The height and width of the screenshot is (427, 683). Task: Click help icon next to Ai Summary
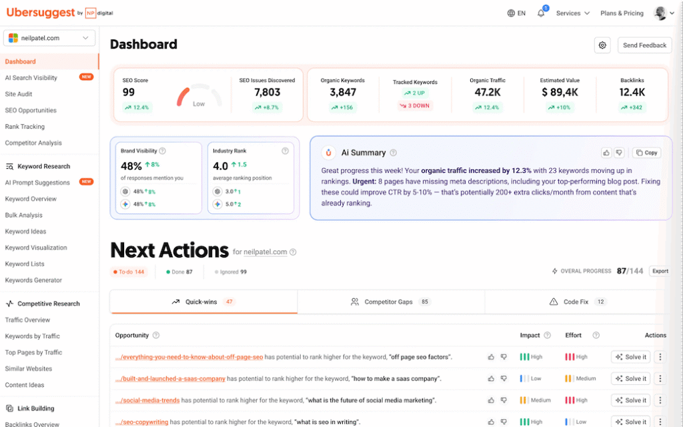tap(394, 153)
